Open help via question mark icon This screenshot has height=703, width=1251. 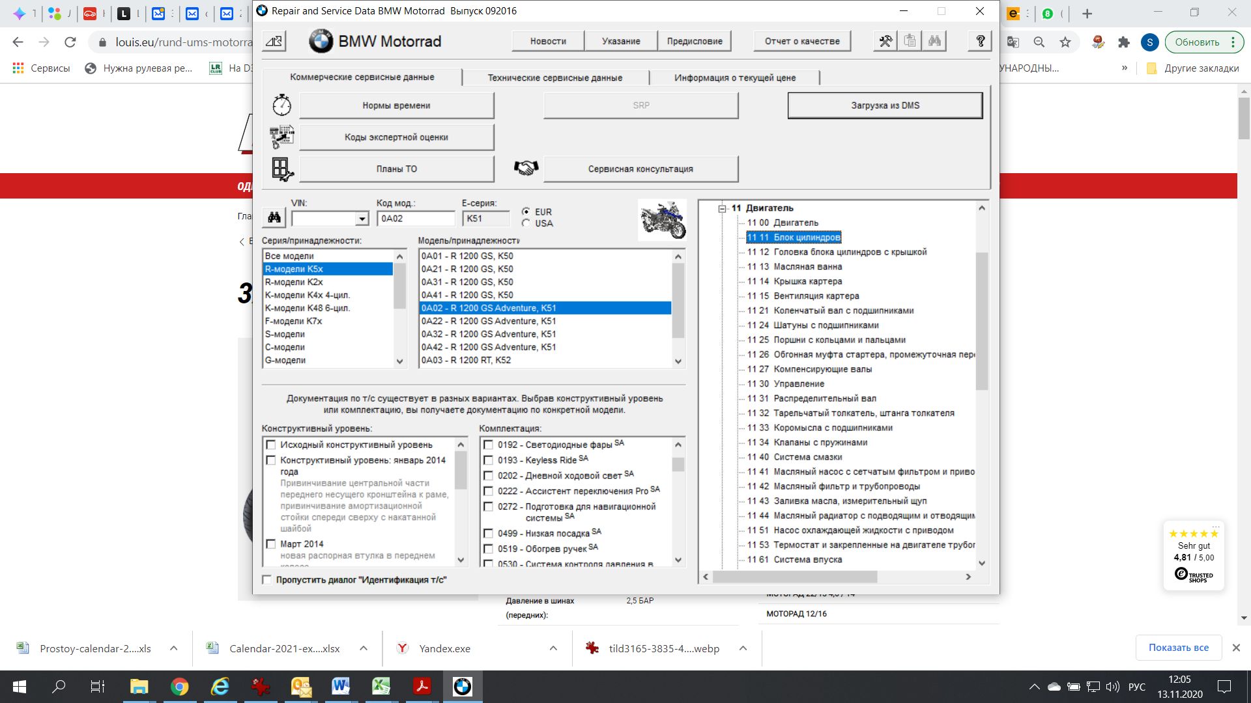coord(980,41)
